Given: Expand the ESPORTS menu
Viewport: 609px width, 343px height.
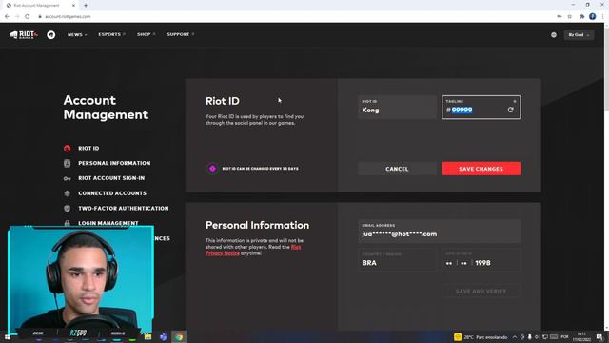Looking at the screenshot, I should coord(112,34).
